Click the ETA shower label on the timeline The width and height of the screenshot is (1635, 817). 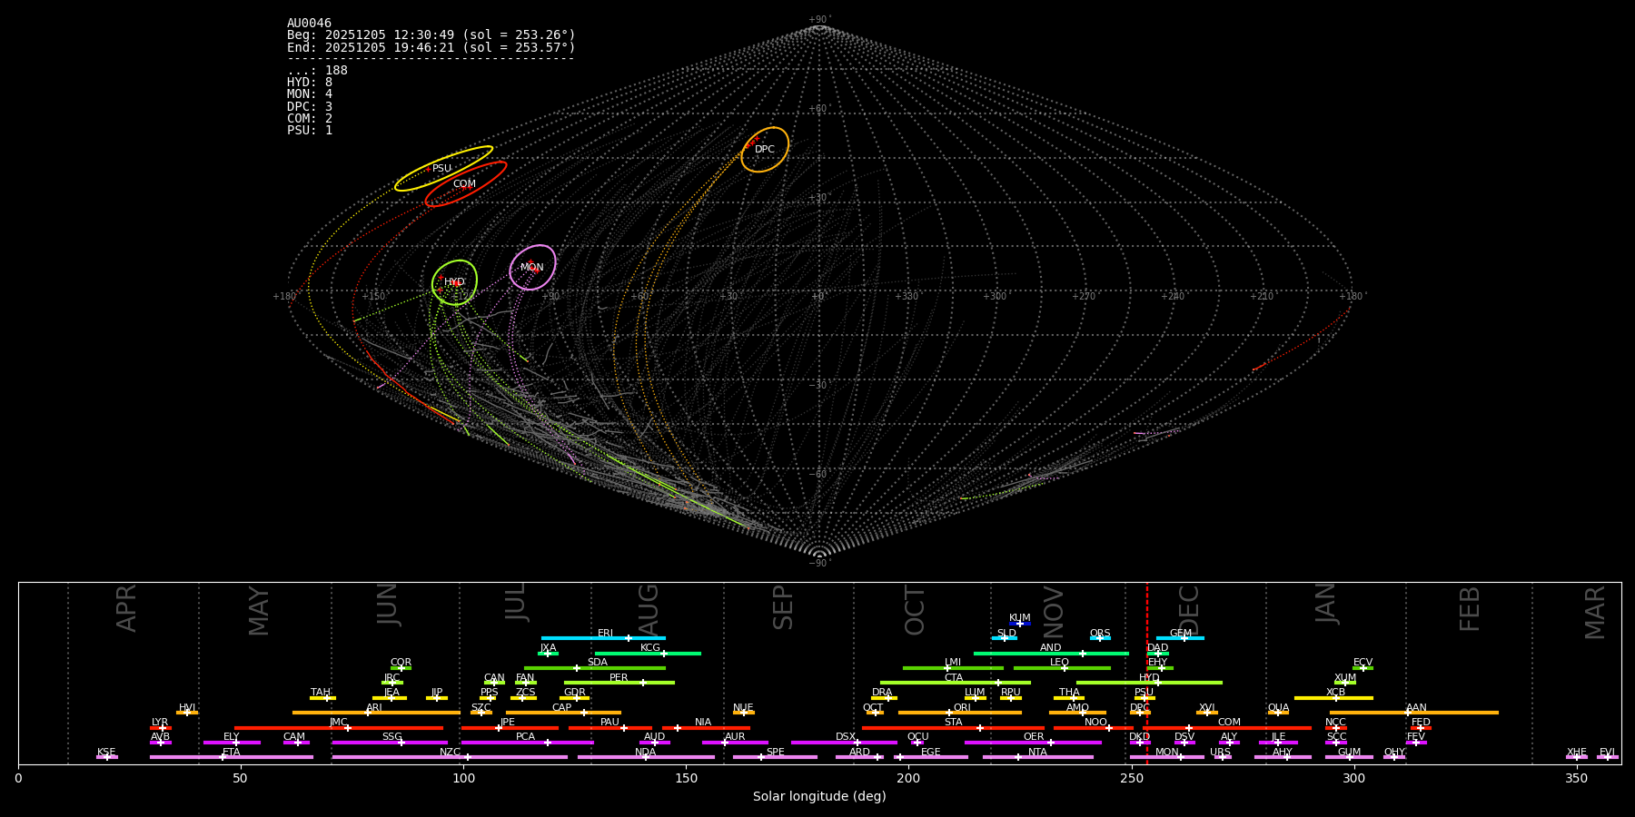232,753
